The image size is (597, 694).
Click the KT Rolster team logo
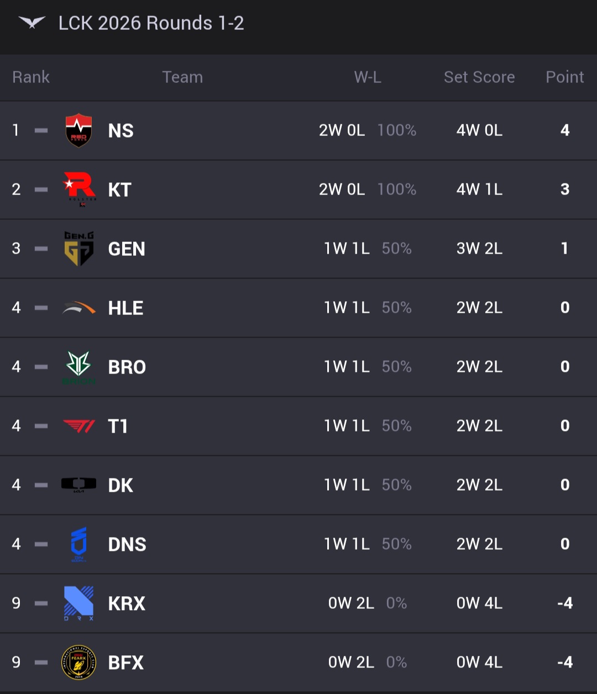coord(78,190)
